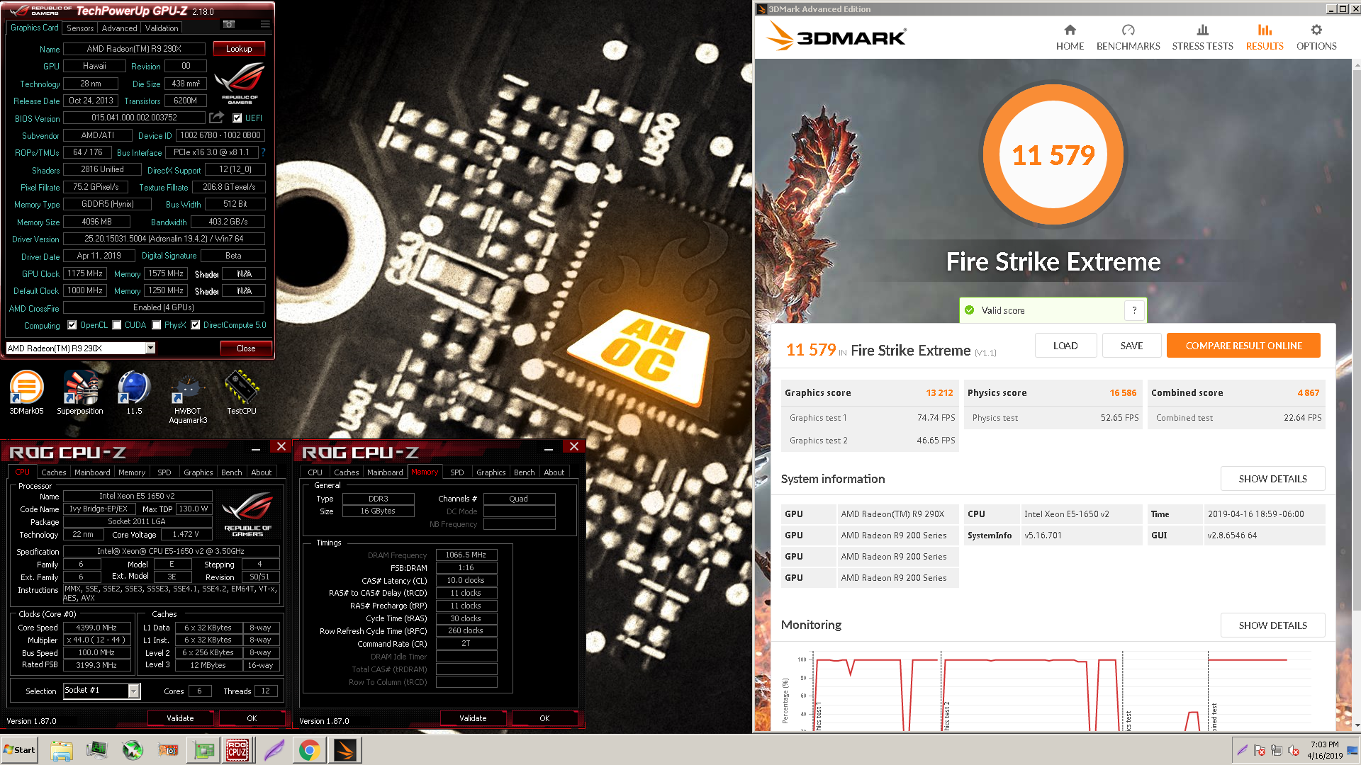1361x765 pixels.
Task: Open SPD tab in right CPU-Z window
Action: point(457,472)
